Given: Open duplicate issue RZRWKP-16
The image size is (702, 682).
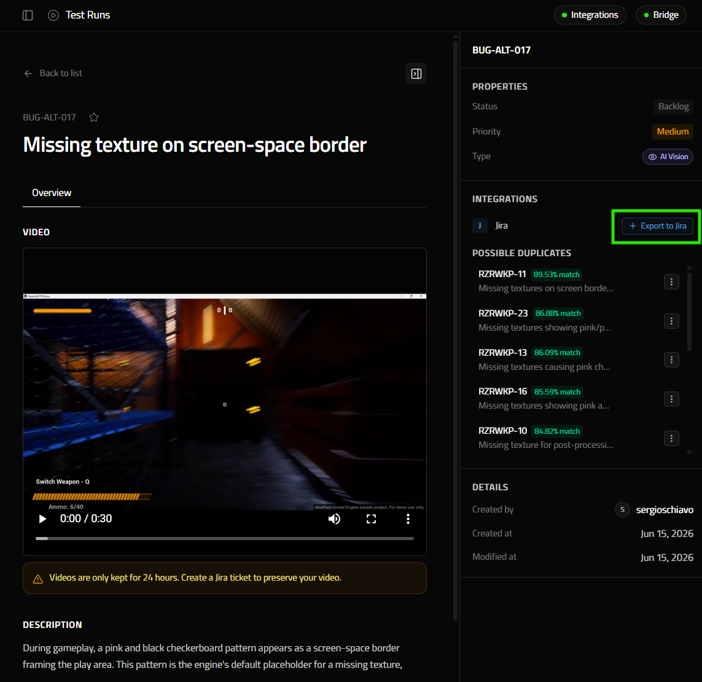Looking at the screenshot, I should coord(502,391).
